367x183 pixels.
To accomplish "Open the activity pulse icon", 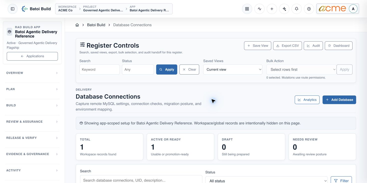I will pyautogui.click(x=259, y=9).
